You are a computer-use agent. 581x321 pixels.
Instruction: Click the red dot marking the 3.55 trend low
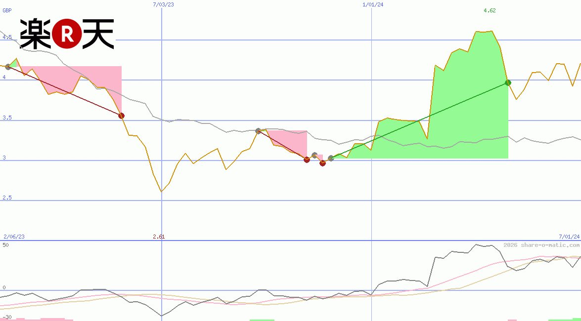point(122,116)
